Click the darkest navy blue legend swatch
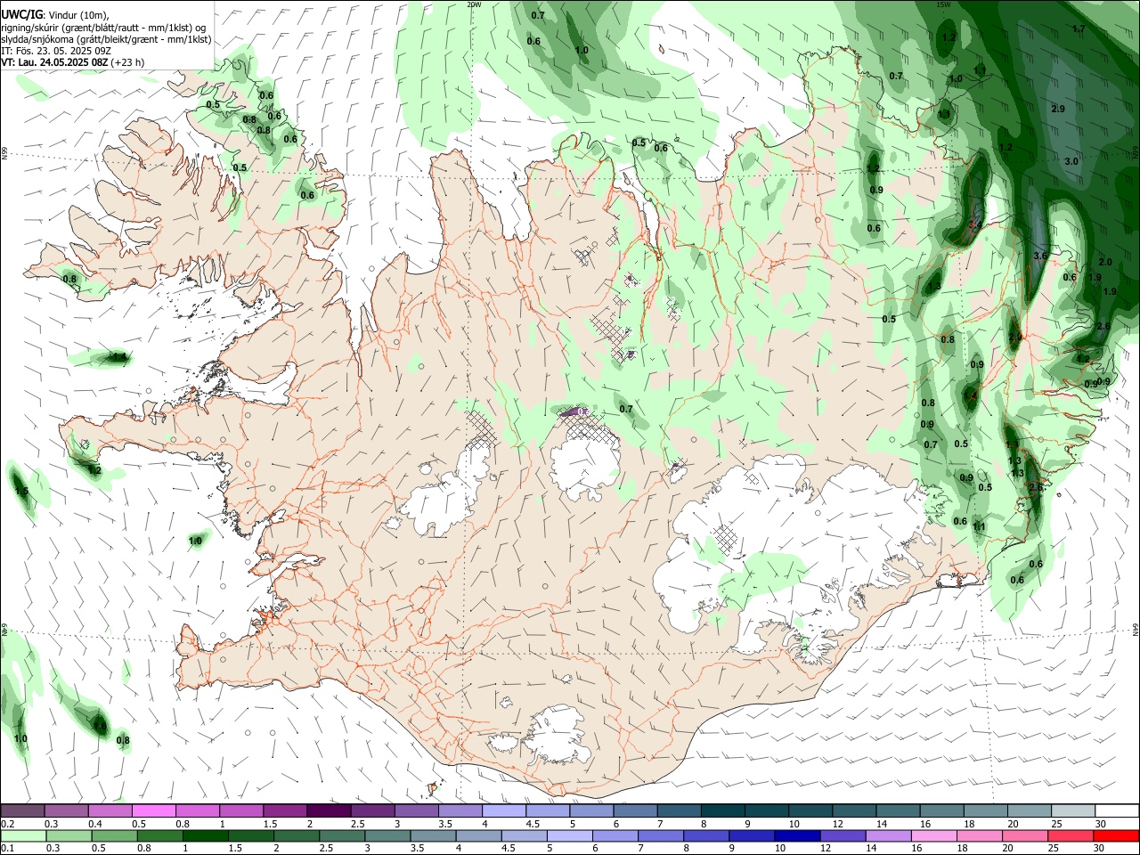 click(x=796, y=835)
